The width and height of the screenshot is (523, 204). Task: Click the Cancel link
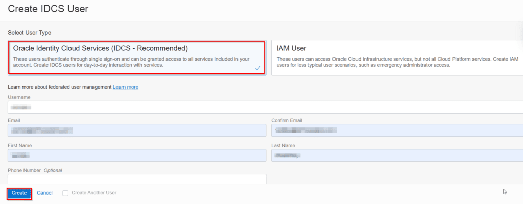pyautogui.click(x=44, y=193)
